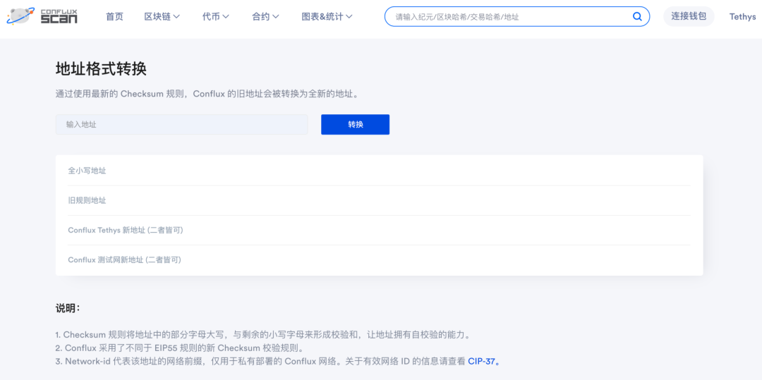The width and height of the screenshot is (762, 380).
Task: Focus the top epoch/block hash search field
Action: point(508,16)
